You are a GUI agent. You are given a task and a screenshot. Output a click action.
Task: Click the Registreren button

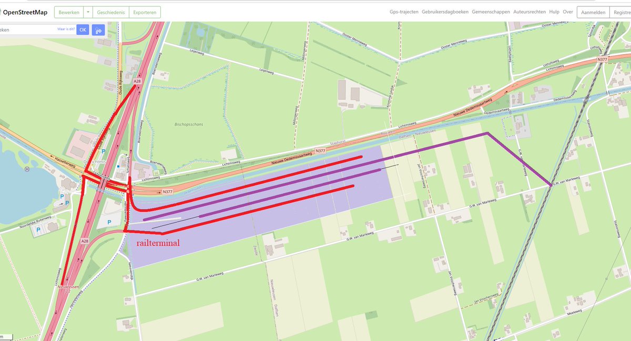click(622, 12)
